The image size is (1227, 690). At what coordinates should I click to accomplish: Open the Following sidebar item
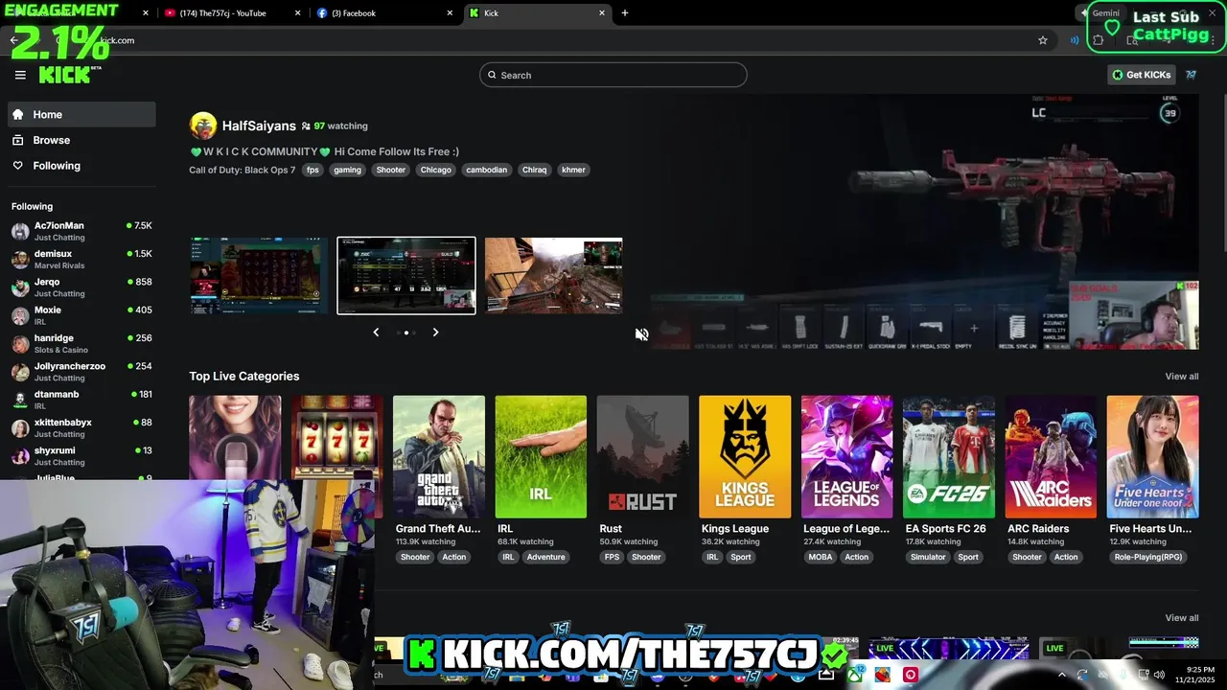(x=81, y=166)
